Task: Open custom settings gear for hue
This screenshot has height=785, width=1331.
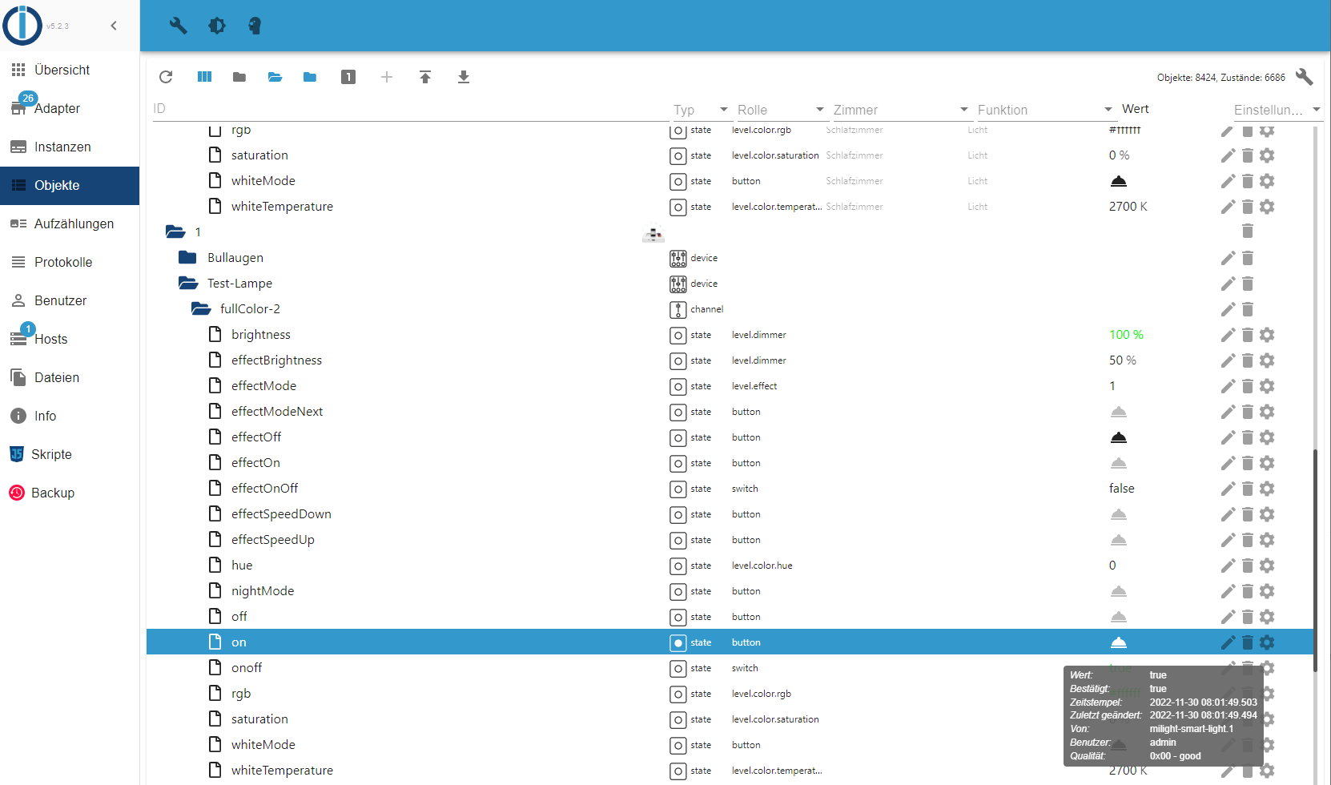Action: click(x=1267, y=566)
